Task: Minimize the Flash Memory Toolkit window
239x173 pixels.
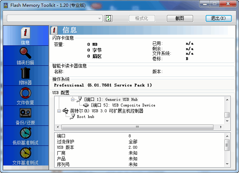Action: [205, 4]
